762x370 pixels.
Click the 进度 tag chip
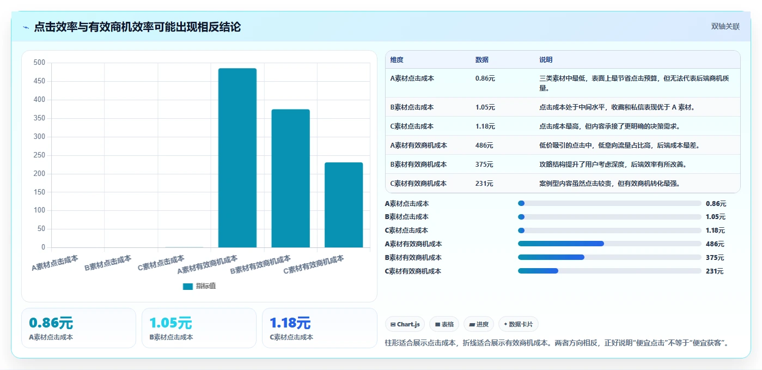(479, 324)
